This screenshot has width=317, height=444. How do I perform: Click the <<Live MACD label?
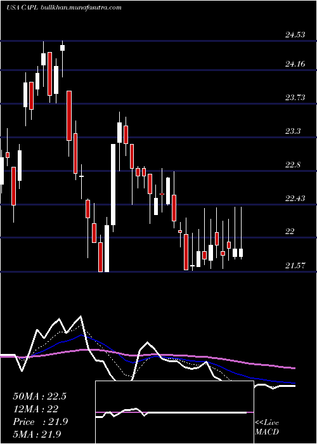(267, 427)
